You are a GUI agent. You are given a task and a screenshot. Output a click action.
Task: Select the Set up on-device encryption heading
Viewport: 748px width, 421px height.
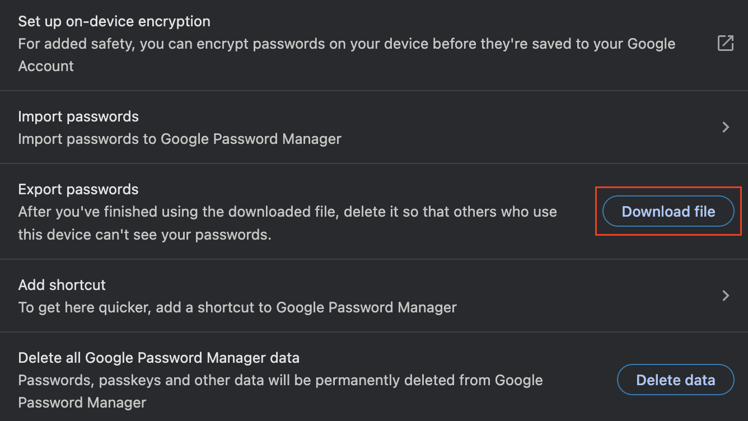click(114, 22)
